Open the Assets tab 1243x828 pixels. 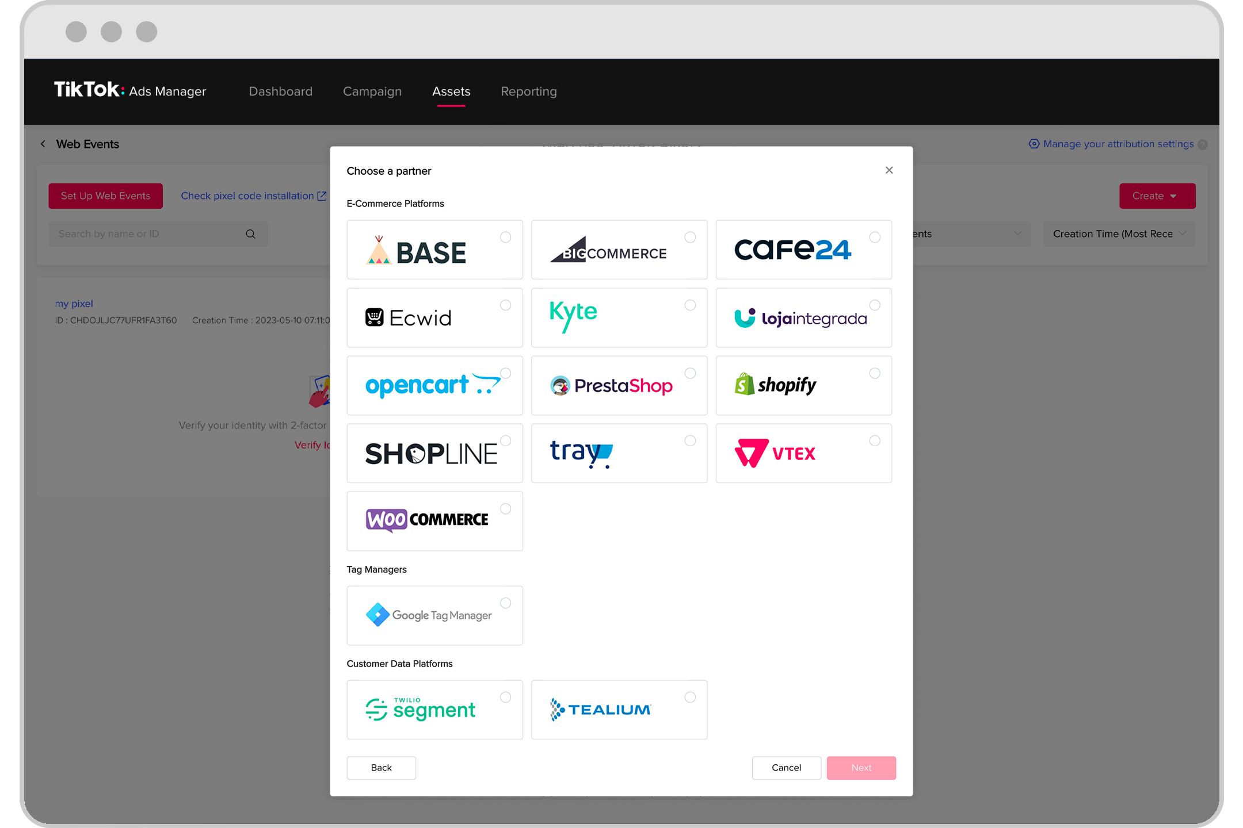[x=451, y=91]
